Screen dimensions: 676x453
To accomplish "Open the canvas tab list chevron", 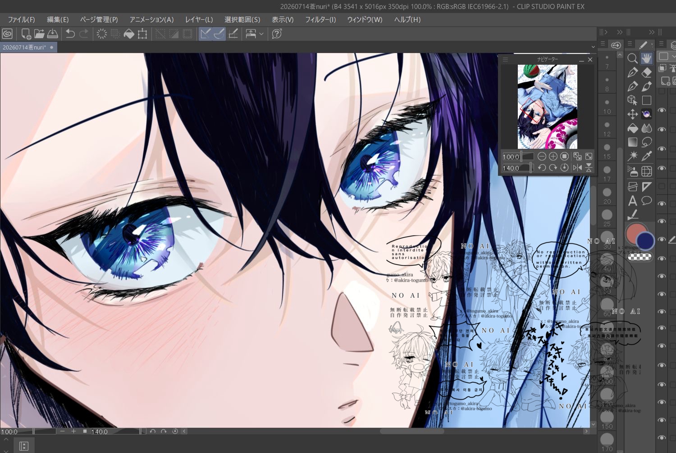I will (593, 47).
